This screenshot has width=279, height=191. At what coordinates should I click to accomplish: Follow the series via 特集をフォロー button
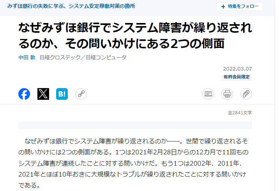(x=240, y=7)
